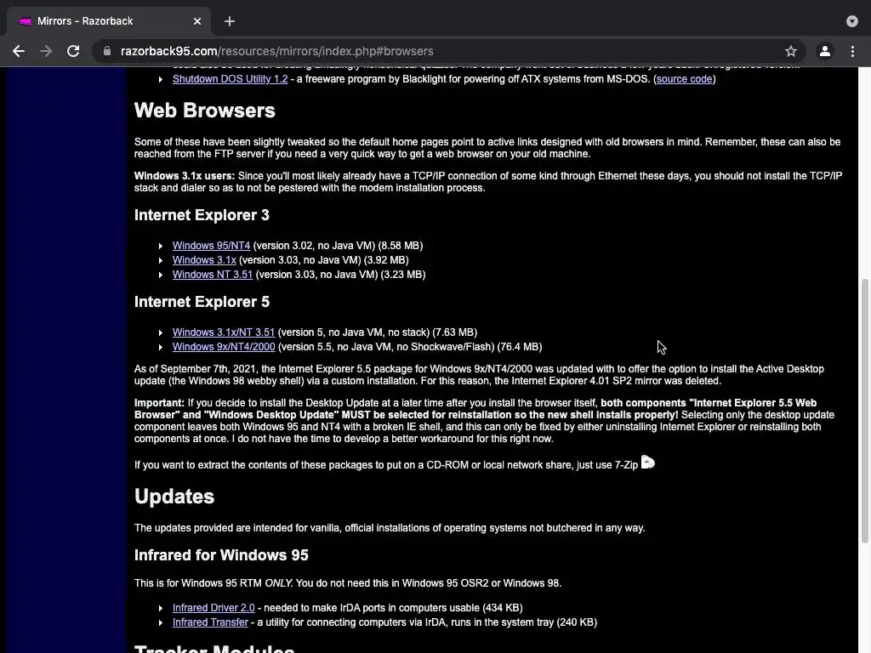
Task: Click the page vertical scrollbar thumb
Action: (x=864, y=411)
